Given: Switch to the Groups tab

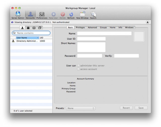Looking at the screenshot, I should pyautogui.click(x=103, y=27).
